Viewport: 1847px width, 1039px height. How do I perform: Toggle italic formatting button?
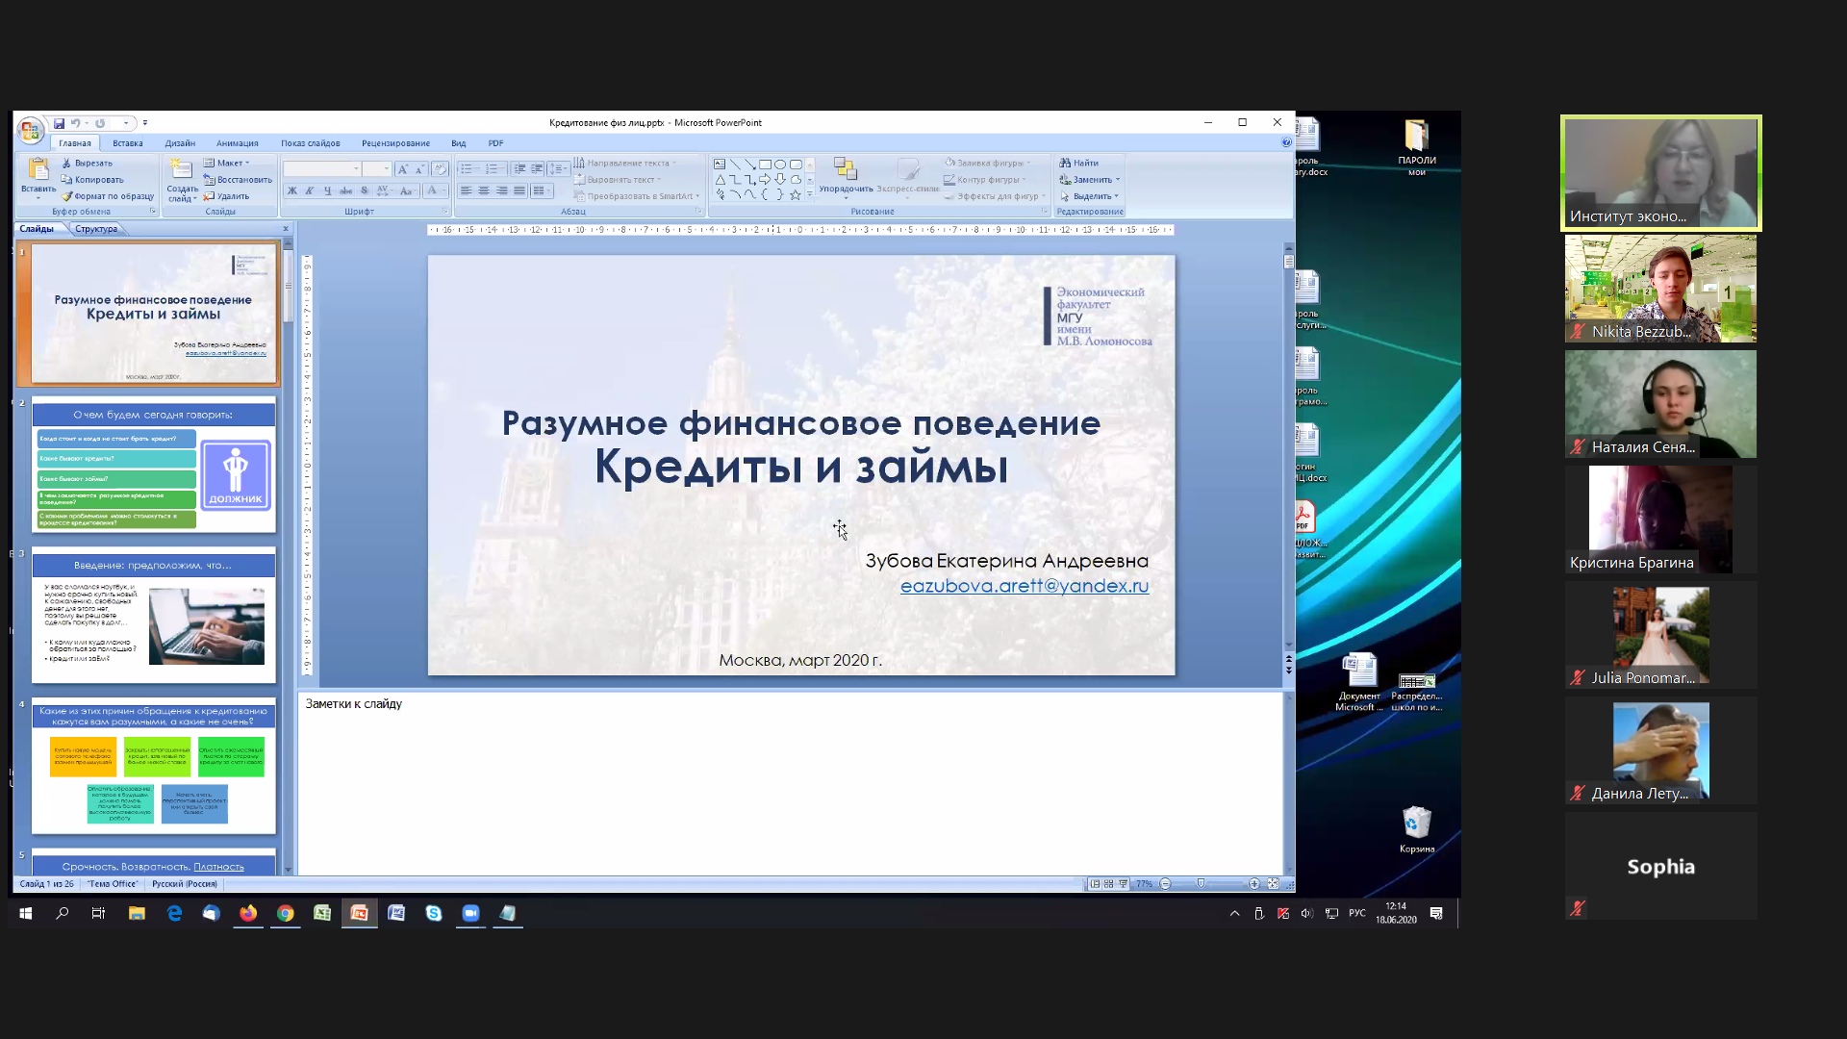tap(307, 190)
